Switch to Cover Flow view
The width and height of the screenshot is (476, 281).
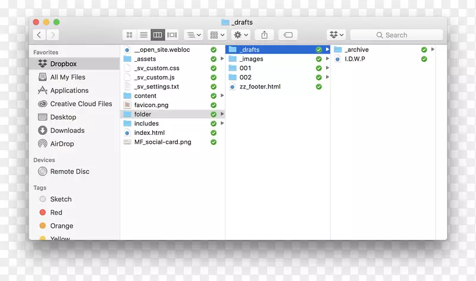click(x=172, y=35)
